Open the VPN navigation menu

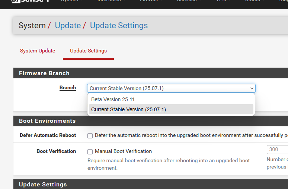pyautogui.click(x=223, y=1)
